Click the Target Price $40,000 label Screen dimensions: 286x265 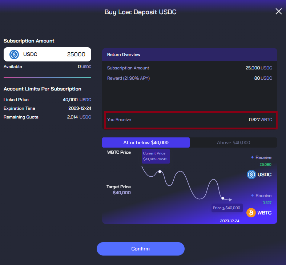tap(118, 190)
